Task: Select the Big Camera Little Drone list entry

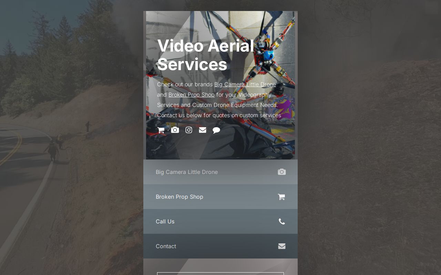Action: coord(187,172)
